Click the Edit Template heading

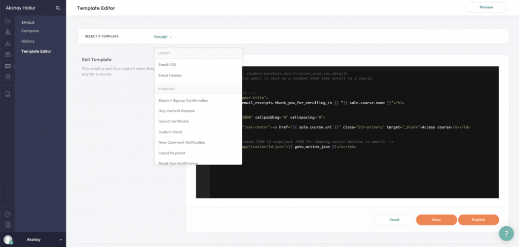coord(97,60)
